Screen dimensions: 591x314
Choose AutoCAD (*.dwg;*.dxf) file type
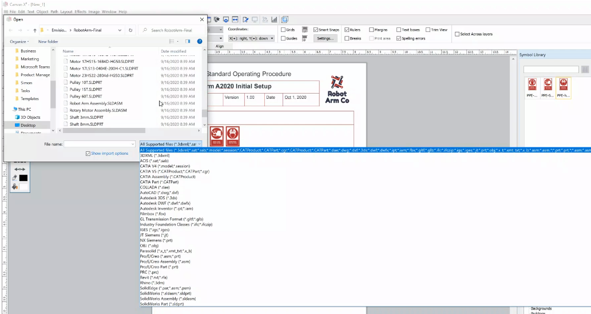159,192
